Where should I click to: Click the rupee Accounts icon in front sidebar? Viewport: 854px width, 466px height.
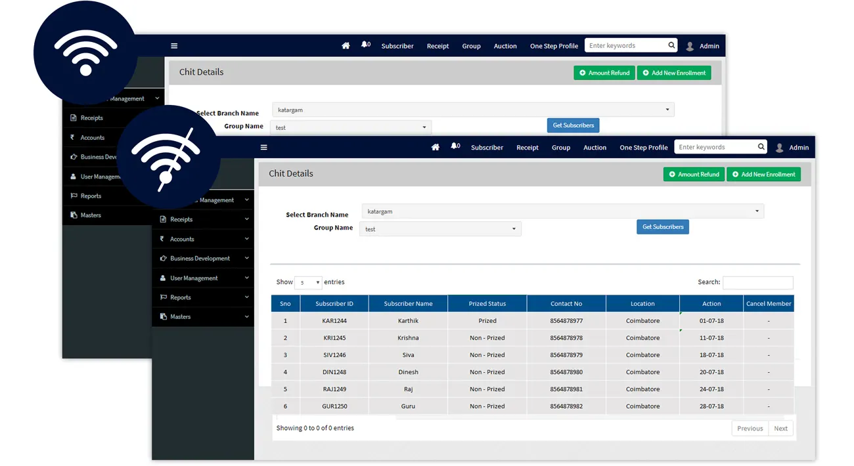tap(163, 239)
